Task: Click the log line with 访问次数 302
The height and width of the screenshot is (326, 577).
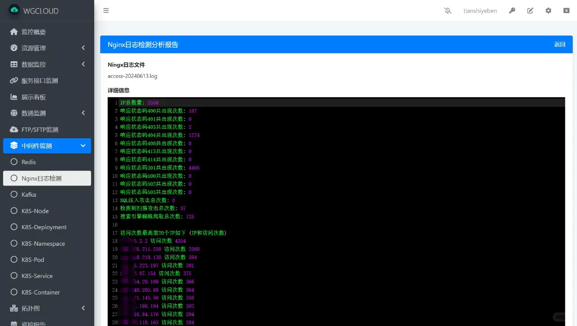Action: pyautogui.click(x=157, y=306)
